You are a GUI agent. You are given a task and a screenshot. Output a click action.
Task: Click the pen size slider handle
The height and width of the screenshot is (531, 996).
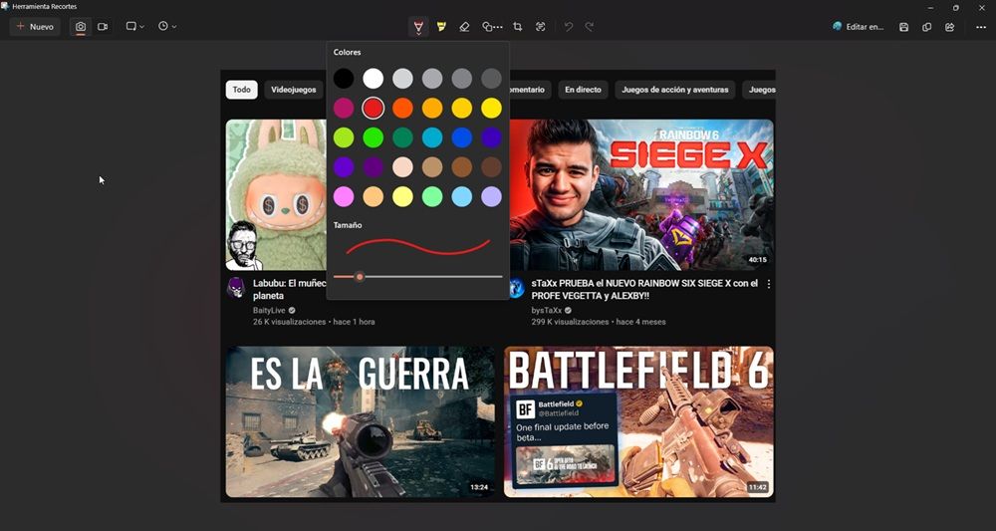coord(360,276)
